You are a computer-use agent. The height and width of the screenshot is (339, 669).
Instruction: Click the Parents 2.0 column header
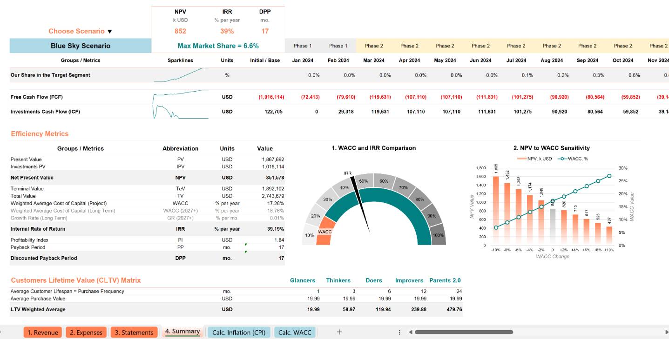[x=445, y=280]
